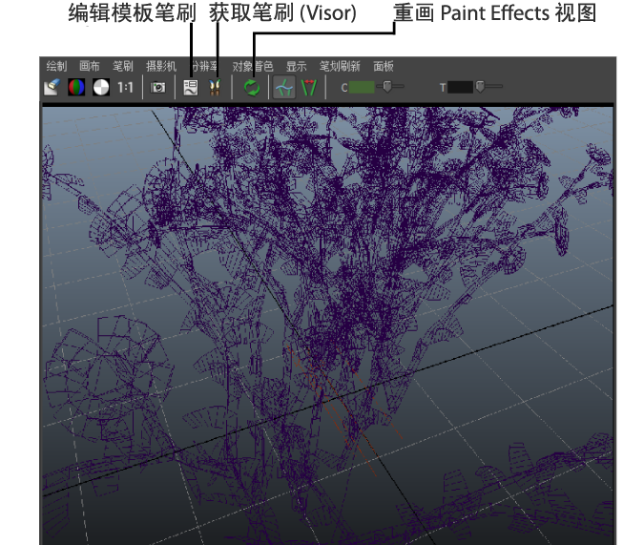Image resolution: width=644 pixels, height=545 pixels.
Task: Open the 面板 menu
Action: tap(384, 67)
